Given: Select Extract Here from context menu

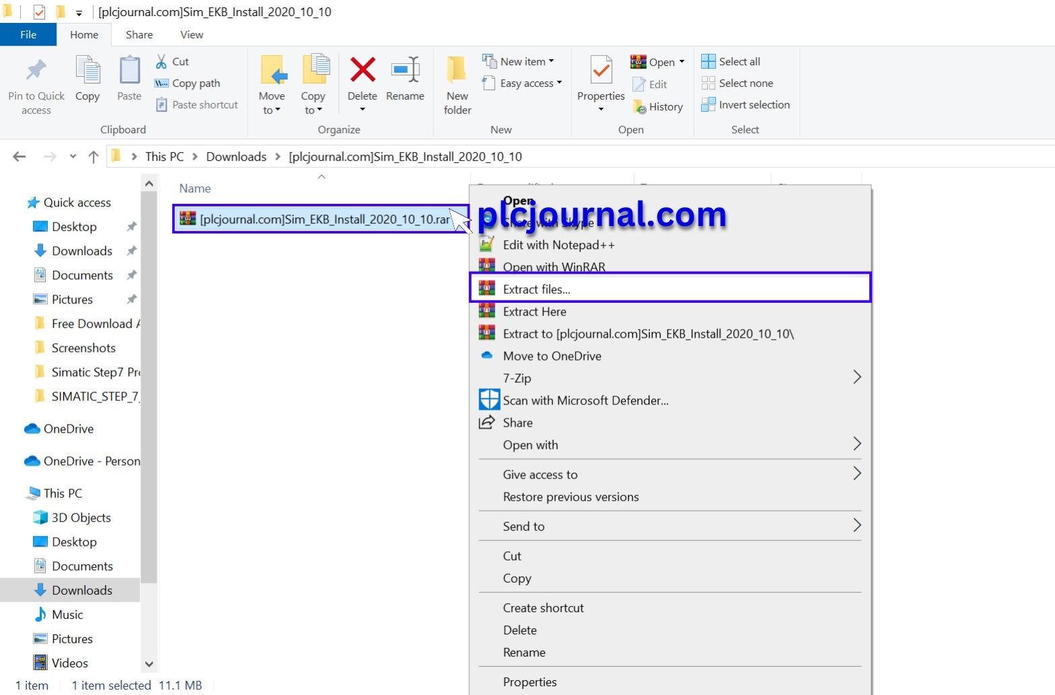Looking at the screenshot, I should [669, 312].
